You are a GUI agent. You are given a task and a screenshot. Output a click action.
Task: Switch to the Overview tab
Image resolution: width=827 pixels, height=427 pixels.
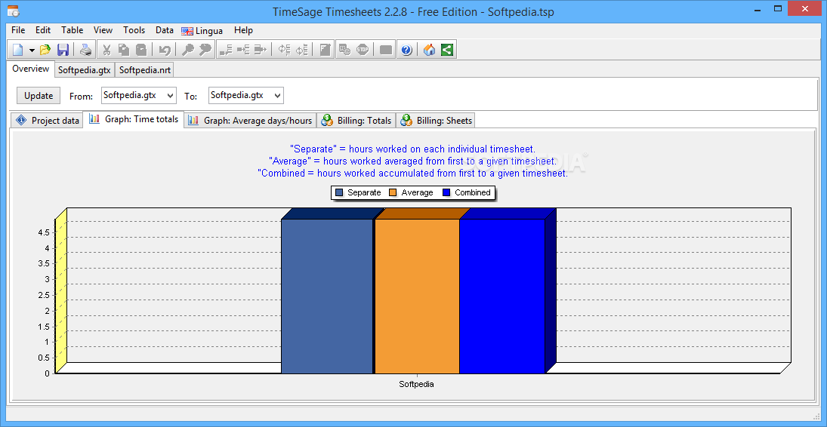pyautogui.click(x=31, y=69)
